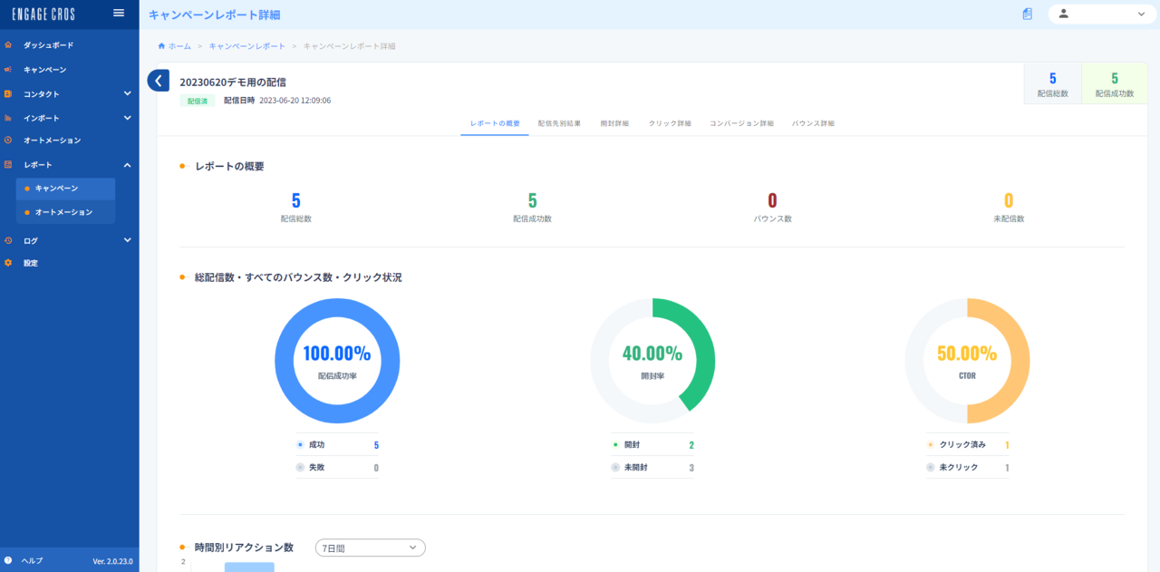Switch to 配信先別結果 tab
Viewport: 1160px width, 572px height.
(x=559, y=122)
